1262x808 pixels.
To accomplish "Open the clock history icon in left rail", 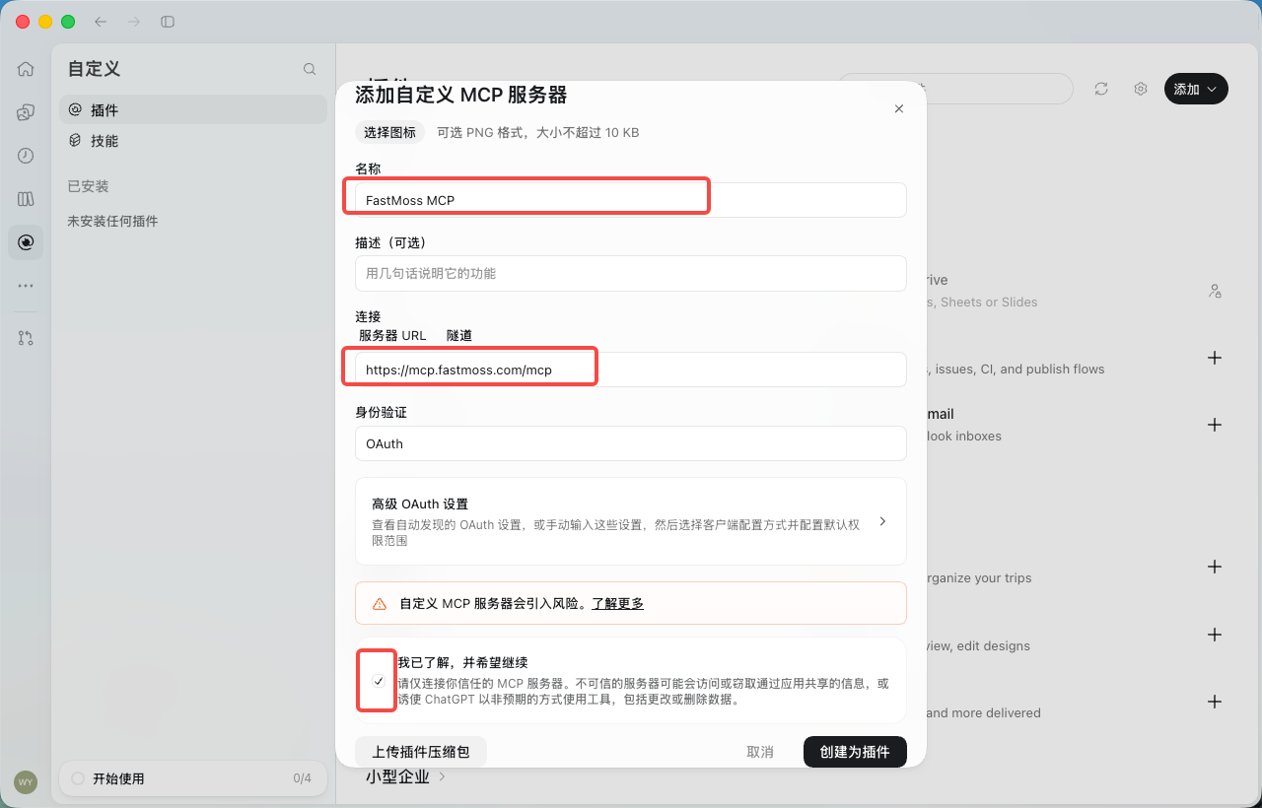I will (x=26, y=156).
